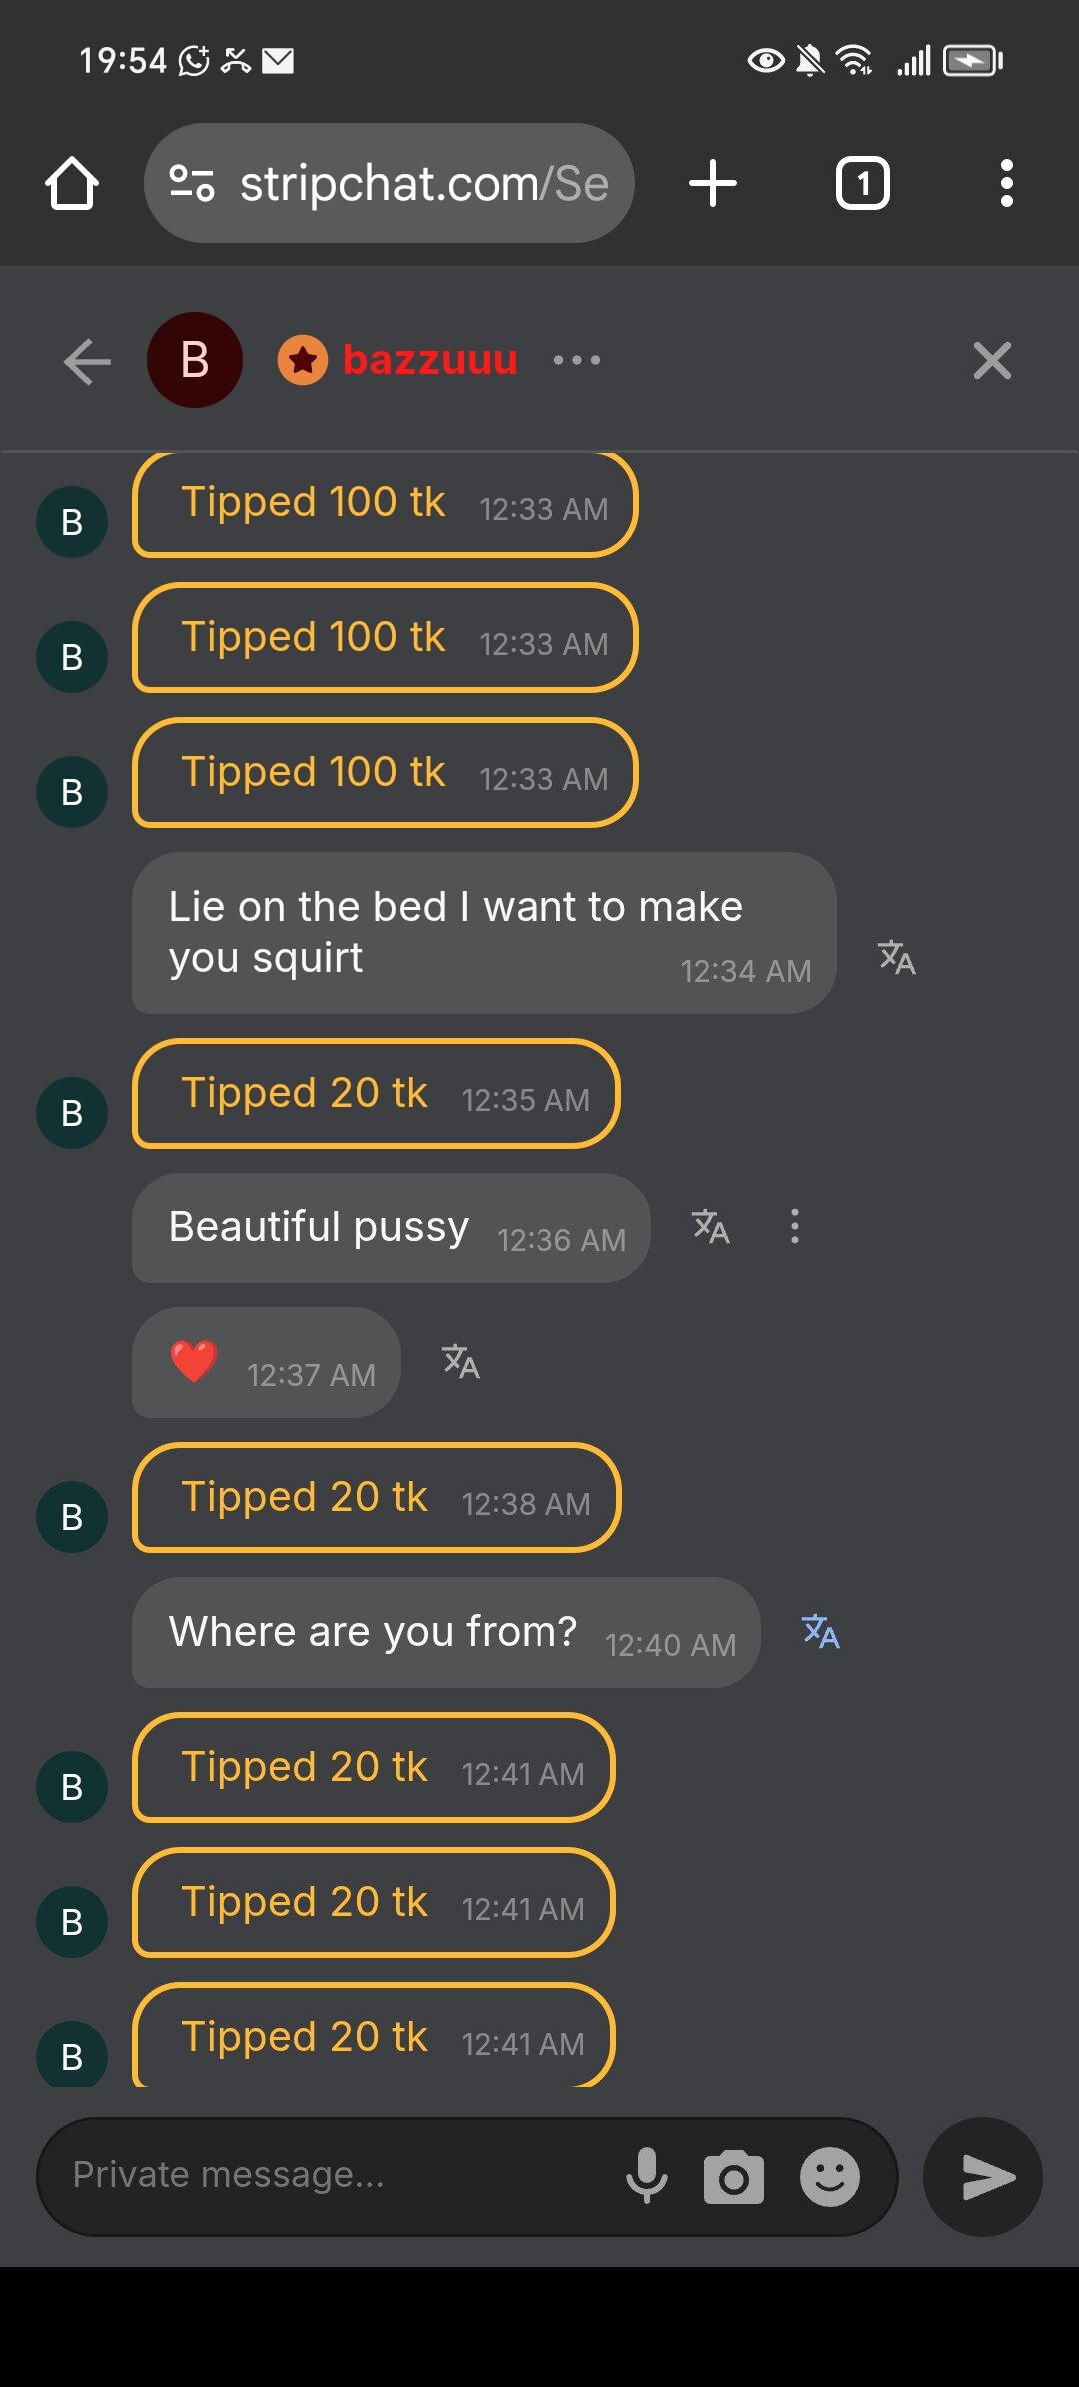Open the three-dot menu beside bazzuuu

pos(577,360)
